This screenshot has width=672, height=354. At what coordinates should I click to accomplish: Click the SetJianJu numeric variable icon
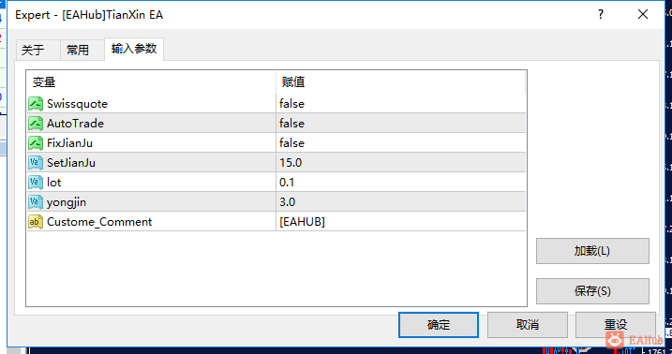click(36, 163)
